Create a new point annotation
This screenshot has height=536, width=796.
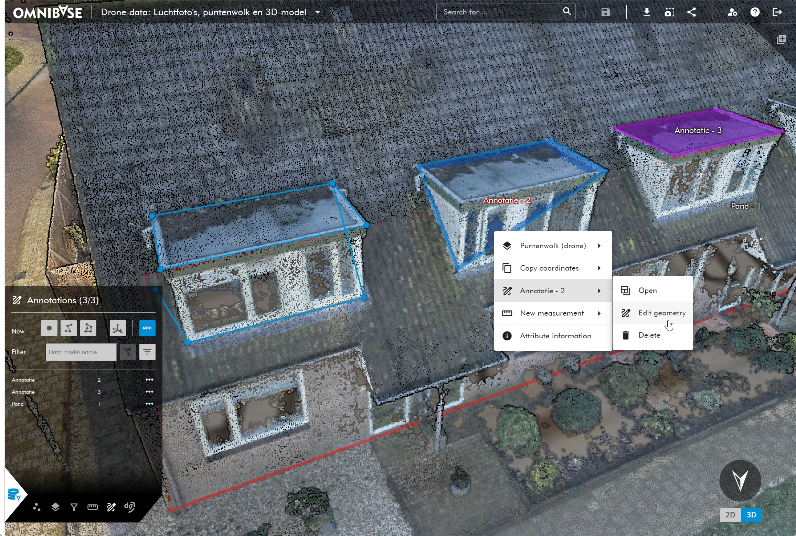tap(49, 328)
